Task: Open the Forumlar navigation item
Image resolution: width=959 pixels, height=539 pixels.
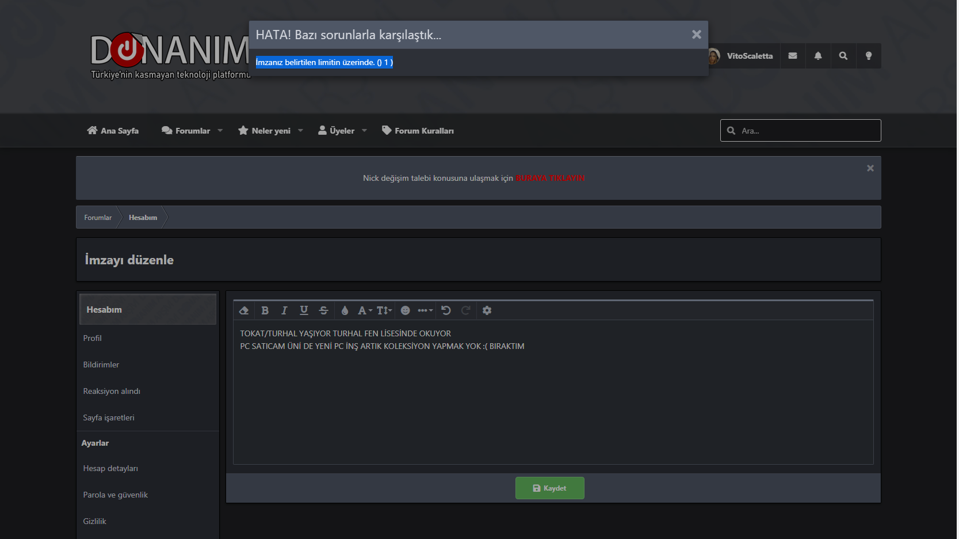Action: (x=186, y=131)
